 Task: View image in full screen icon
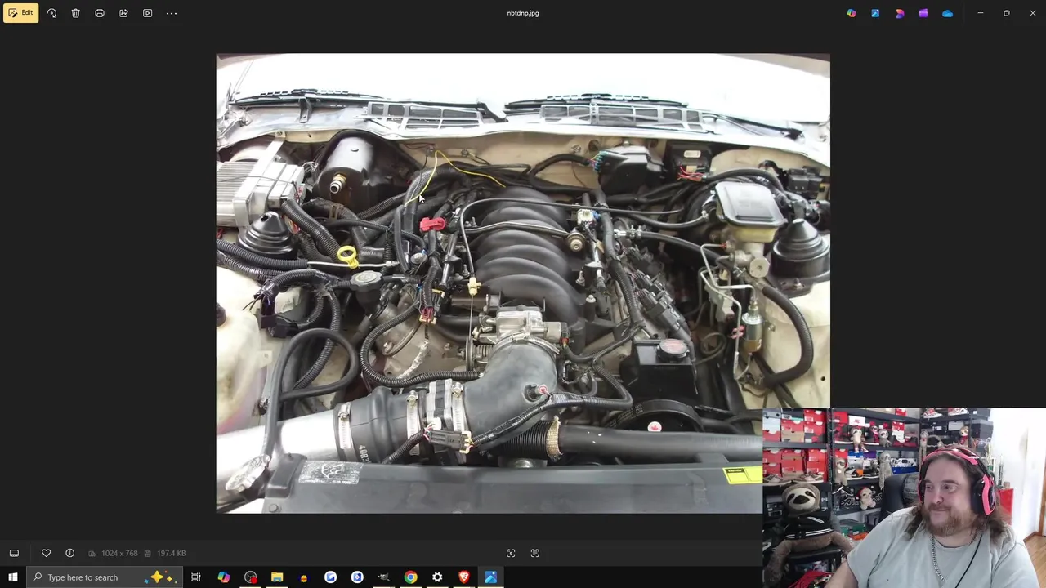click(x=535, y=553)
